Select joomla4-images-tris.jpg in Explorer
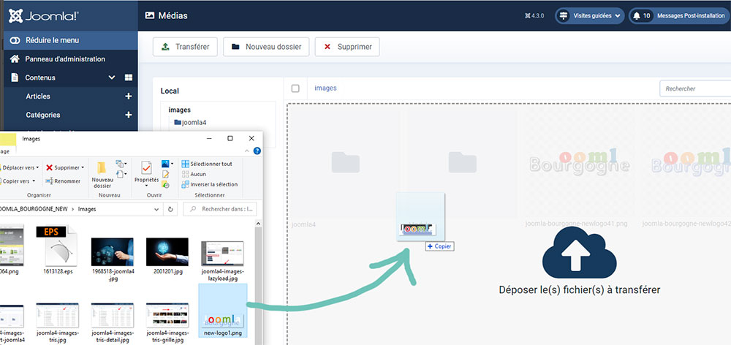This screenshot has height=345, width=731. pos(57,322)
